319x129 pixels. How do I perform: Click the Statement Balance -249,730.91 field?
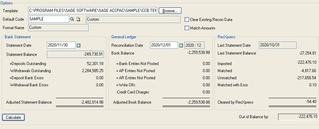coord(75,55)
